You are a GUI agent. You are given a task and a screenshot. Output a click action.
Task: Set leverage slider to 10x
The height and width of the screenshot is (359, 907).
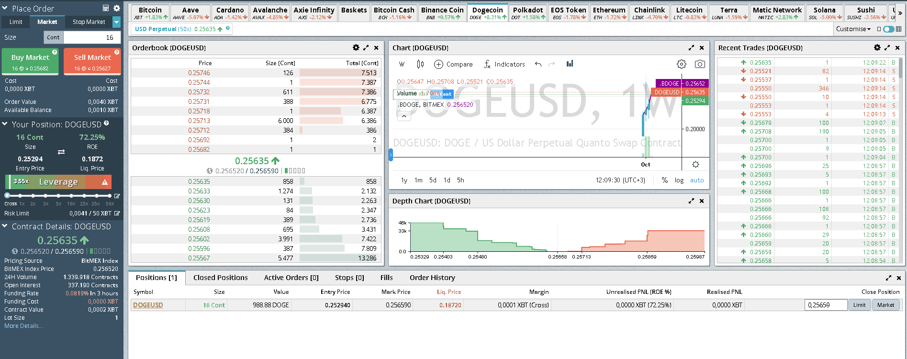point(71,196)
